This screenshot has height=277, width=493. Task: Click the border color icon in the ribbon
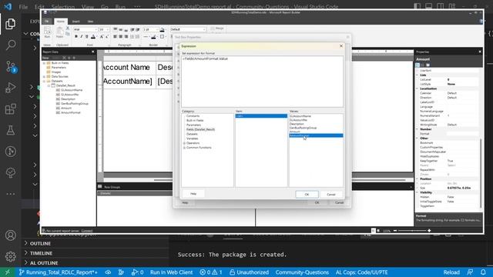[153, 37]
